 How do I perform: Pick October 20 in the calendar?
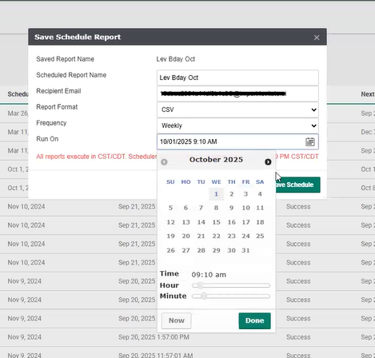click(x=186, y=236)
